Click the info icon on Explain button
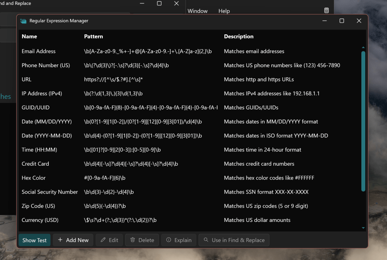 point(169,240)
